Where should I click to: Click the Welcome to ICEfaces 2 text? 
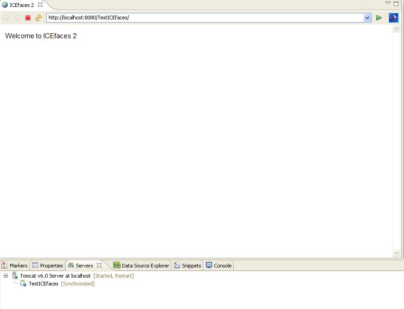[x=41, y=36]
